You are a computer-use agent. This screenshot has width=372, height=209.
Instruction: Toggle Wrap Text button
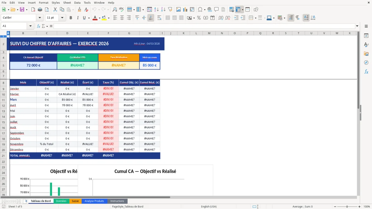159,18
